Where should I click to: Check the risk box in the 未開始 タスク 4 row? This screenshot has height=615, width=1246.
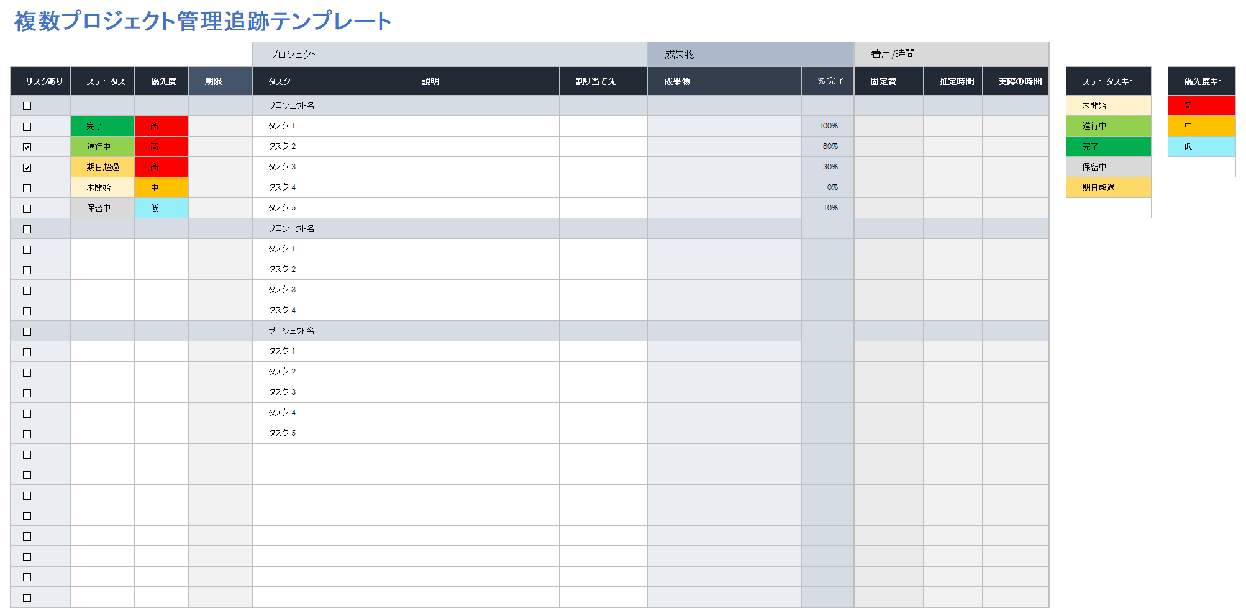coord(27,188)
